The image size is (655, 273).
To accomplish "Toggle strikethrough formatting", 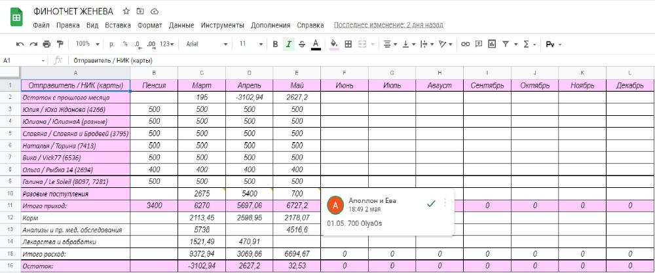I will coord(301,44).
